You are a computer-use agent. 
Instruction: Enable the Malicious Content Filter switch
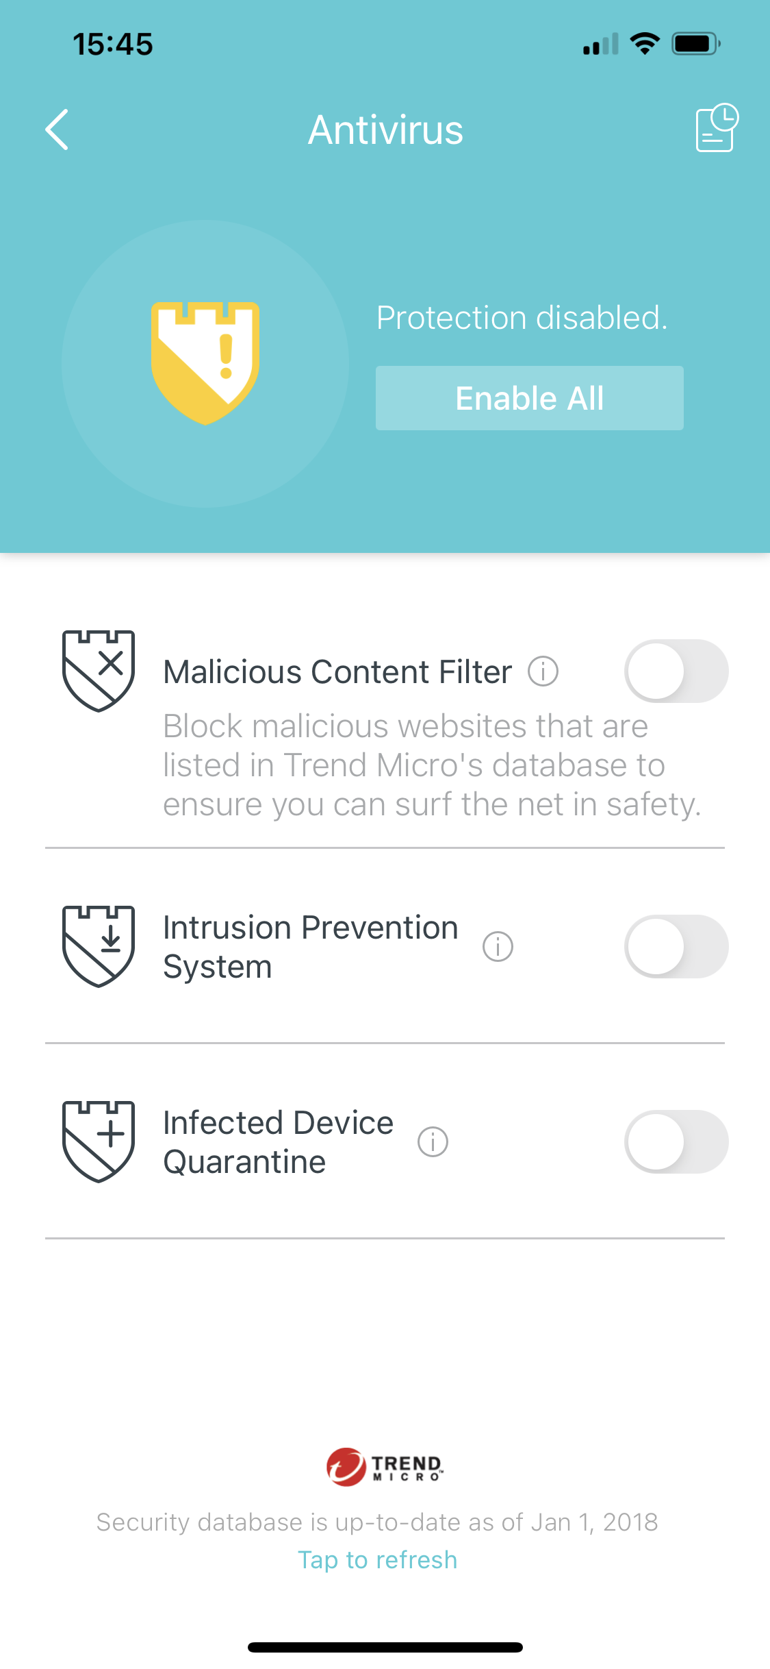tap(676, 671)
